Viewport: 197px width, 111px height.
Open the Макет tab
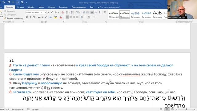[41, 7]
